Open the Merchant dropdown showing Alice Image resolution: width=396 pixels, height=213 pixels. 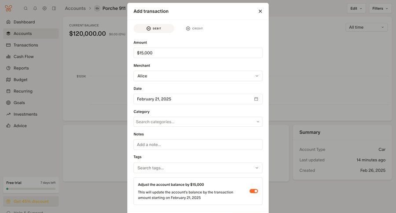(x=198, y=76)
